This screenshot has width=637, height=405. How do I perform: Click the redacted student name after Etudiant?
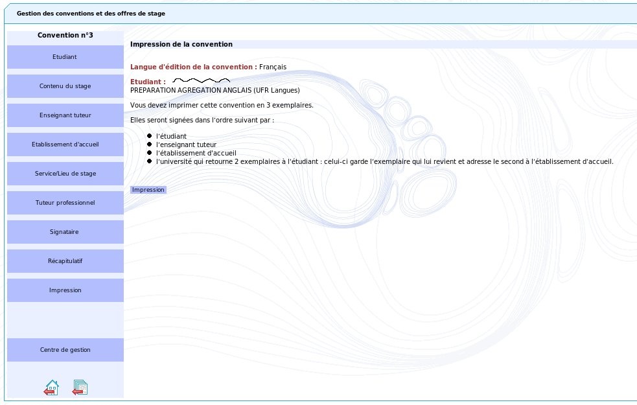pos(201,82)
